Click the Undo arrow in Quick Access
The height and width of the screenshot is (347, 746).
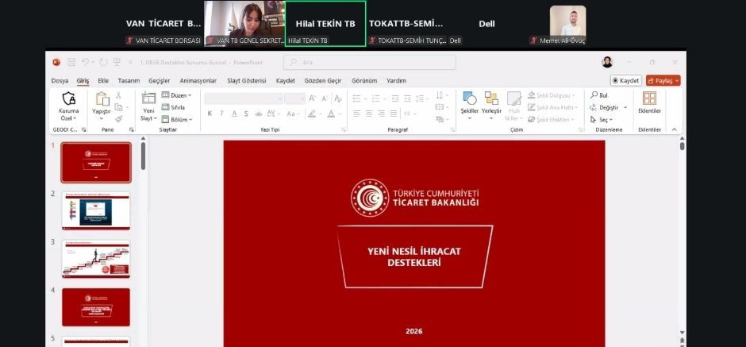(85, 63)
